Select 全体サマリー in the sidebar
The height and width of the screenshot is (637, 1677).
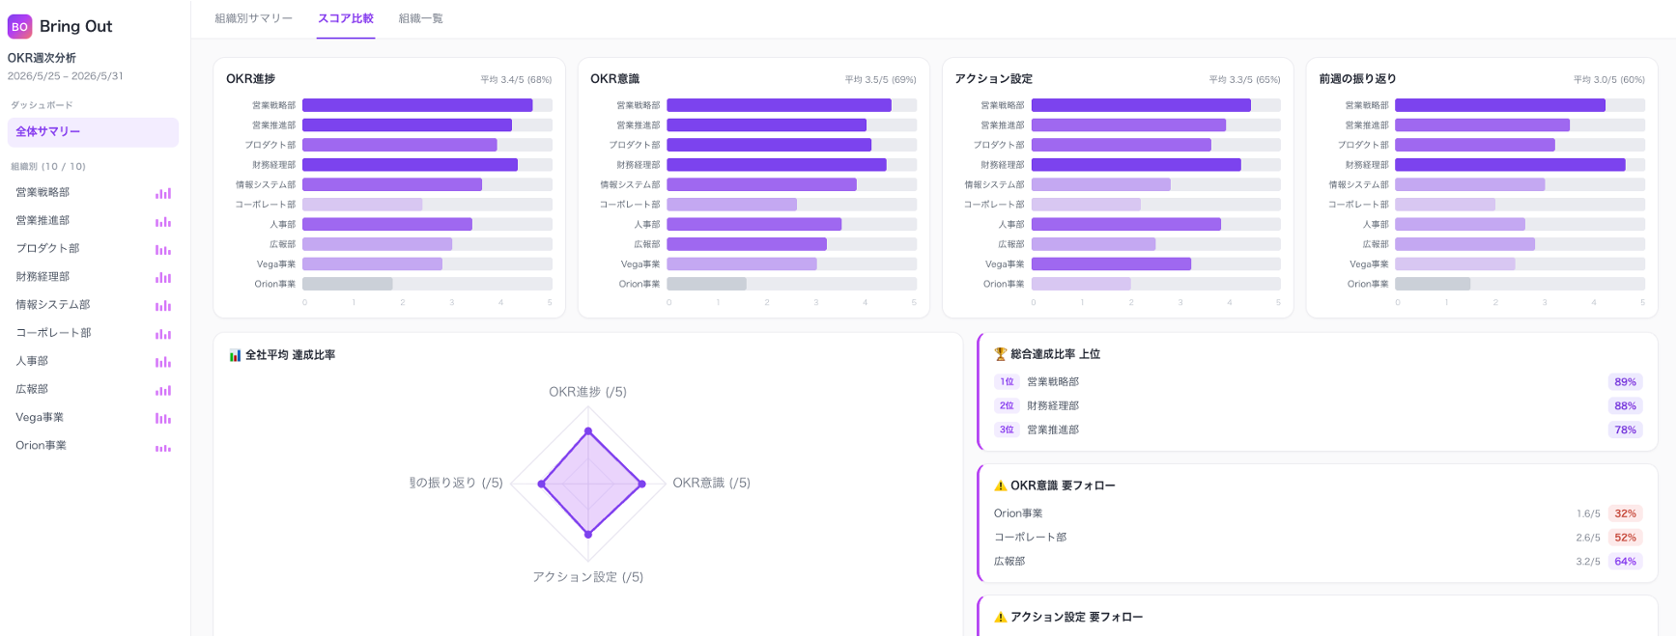pos(93,132)
